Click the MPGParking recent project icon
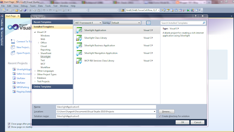The height and width of the screenshot is (132, 234). 14,87
